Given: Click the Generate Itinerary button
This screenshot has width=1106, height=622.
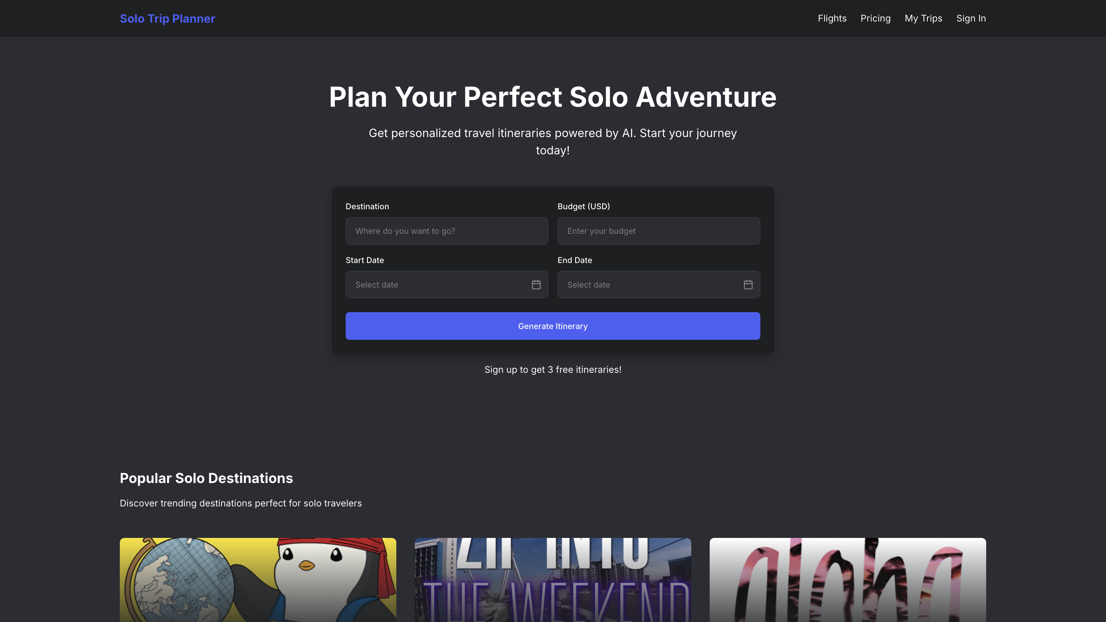Looking at the screenshot, I should click(x=553, y=326).
